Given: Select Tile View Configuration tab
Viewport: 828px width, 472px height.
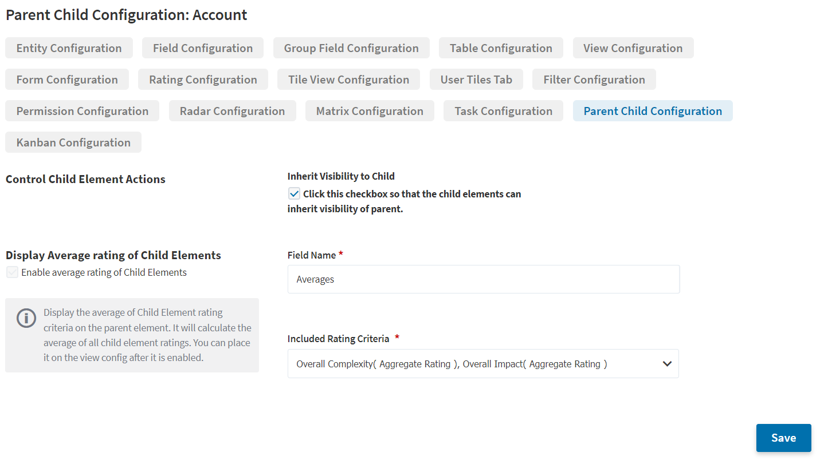Looking at the screenshot, I should 348,80.
